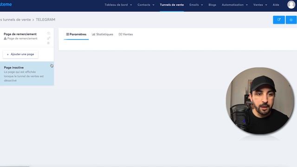Select the Page inactive entry
The image size is (297, 167).
[27, 73]
